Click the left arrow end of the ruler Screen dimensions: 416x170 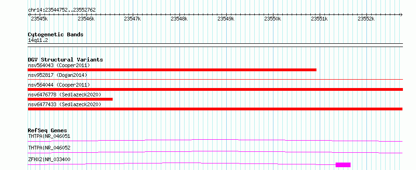coord(29,14)
